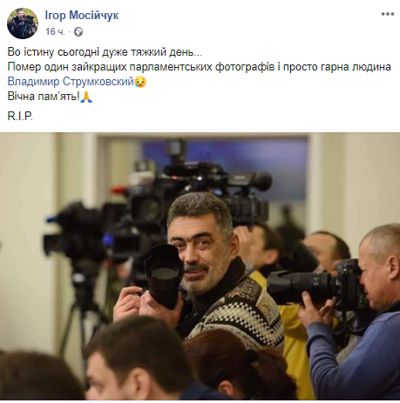Open tagged profile Владимир Струмковский
This screenshot has height=403, width=400.
click(x=71, y=82)
